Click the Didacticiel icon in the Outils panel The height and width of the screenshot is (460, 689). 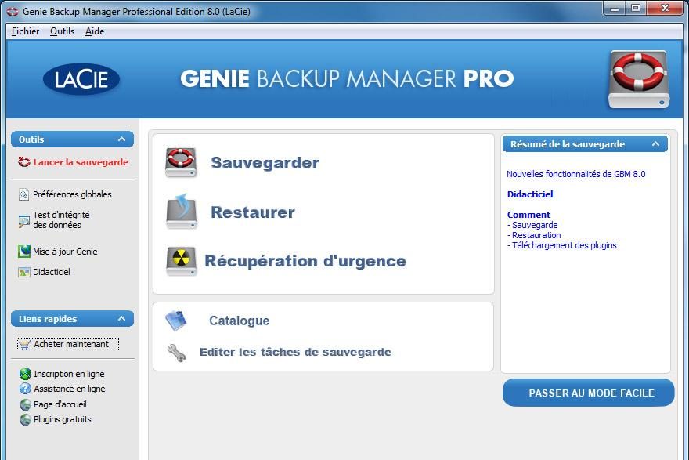[x=23, y=272]
